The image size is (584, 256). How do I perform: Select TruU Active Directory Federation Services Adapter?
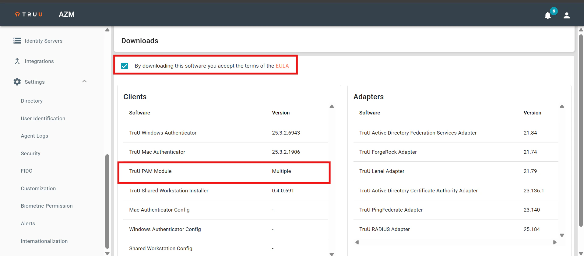[x=456, y=133]
